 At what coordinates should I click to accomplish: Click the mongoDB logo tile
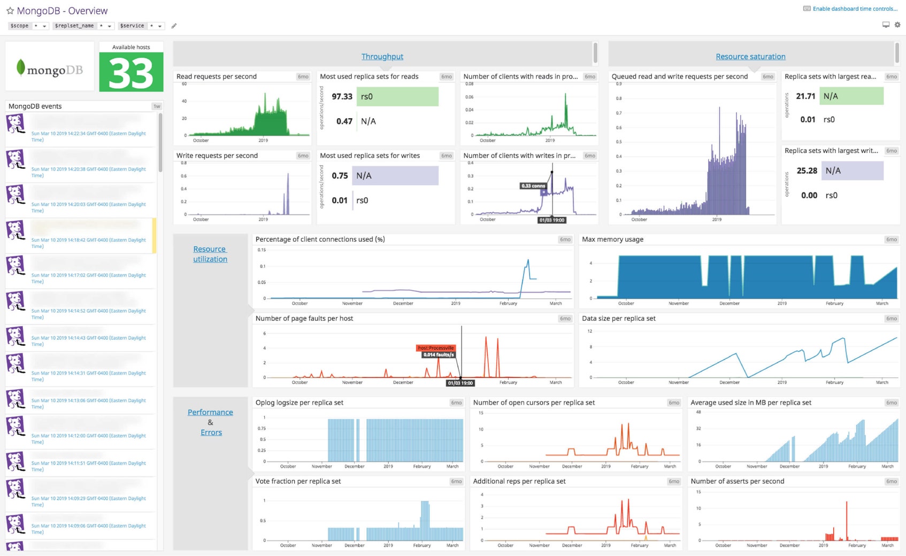tap(49, 65)
